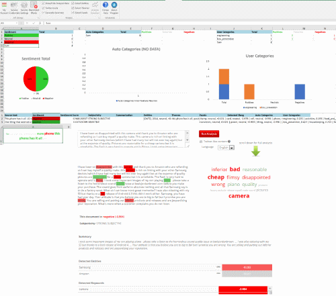
Task: Select the red Negative sentiment cell
Action: [x=22, y=42]
